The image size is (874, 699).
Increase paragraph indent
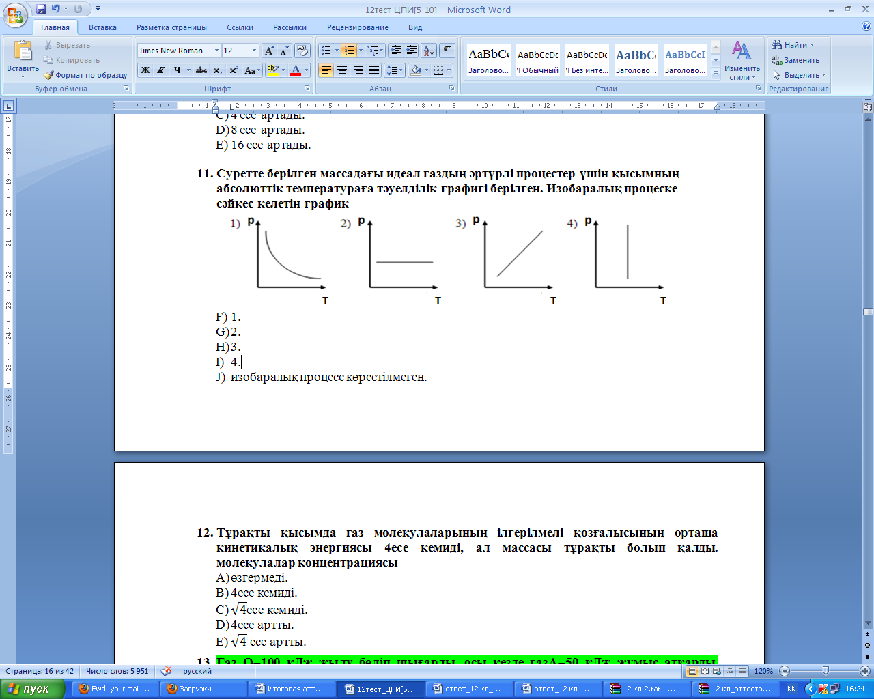tap(412, 51)
